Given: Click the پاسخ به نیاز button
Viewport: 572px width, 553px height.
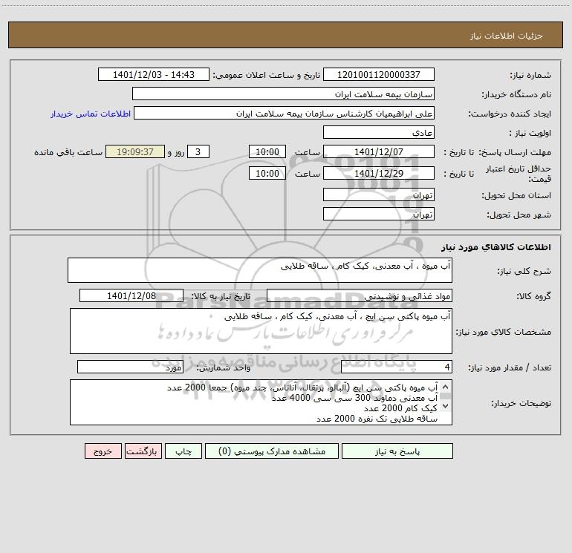Looking at the screenshot, I should pyautogui.click(x=397, y=451).
